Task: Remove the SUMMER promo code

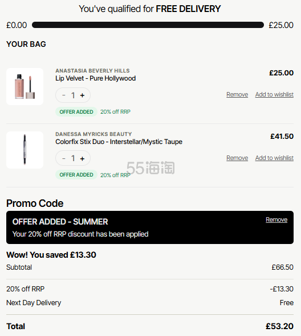Action: pyautogui.click(x=276, y=219)
